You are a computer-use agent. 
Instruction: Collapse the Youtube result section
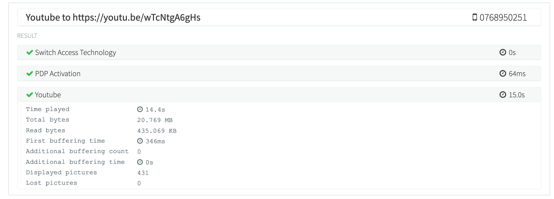click(48, 95)
